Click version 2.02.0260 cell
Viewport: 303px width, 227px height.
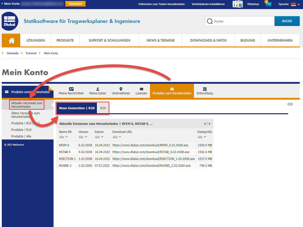click(85, 165)
